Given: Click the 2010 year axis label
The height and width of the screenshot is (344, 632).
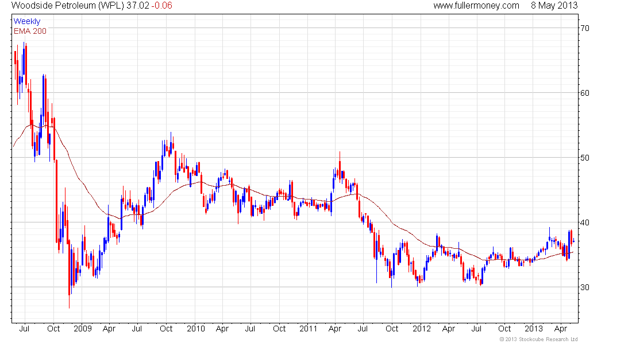Looking at the screenshot, I should coord(196,329).
